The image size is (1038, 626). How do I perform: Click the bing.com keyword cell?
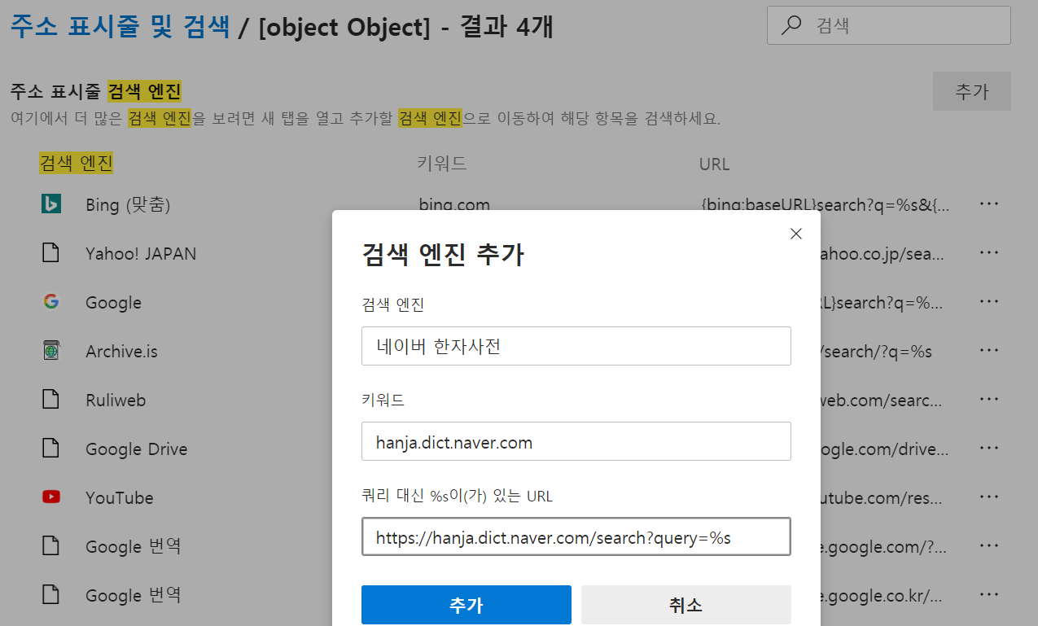(x=454, y=204)
